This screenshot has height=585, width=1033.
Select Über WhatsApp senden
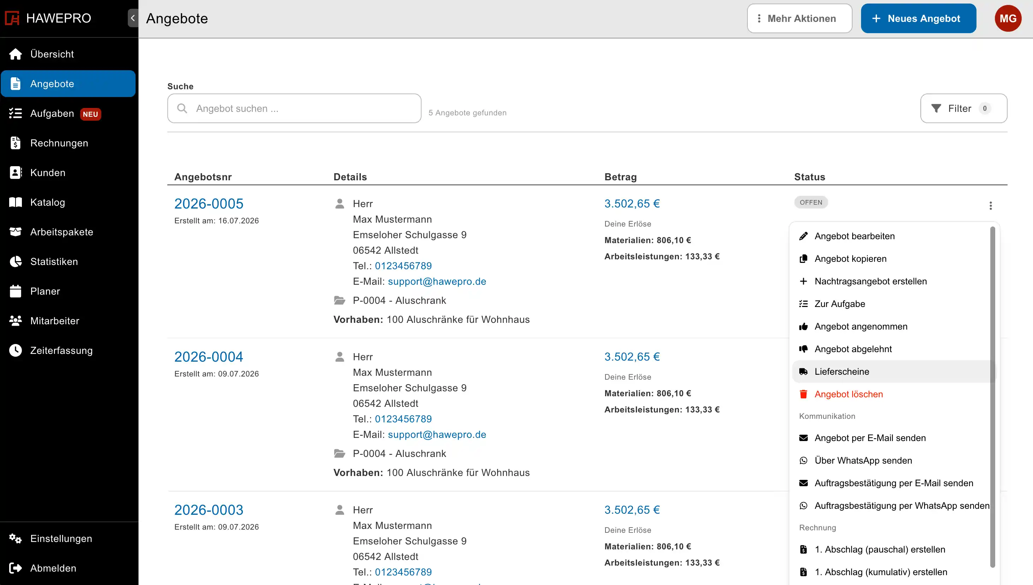click(x=893, y=460)
